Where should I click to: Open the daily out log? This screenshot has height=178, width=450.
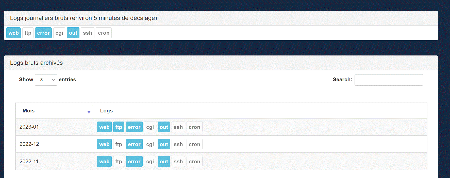click(73, 33)
